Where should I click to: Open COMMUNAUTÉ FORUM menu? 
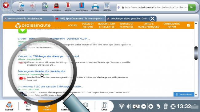click(172, 25)
